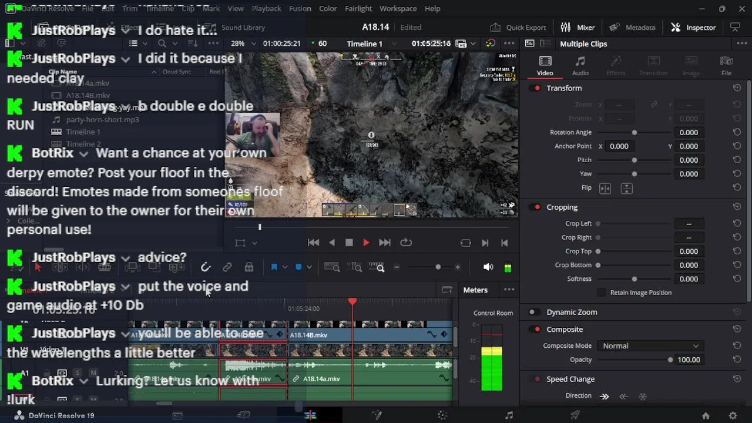Click the detail zoom icon
752x423 pixels.
(x=356, y=267)
